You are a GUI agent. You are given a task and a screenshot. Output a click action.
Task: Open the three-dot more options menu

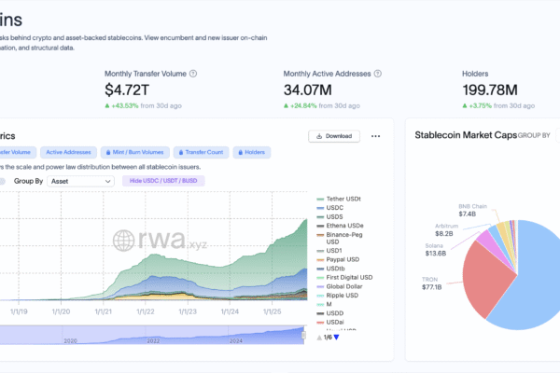pyautogui.click(x=375, y=135)
